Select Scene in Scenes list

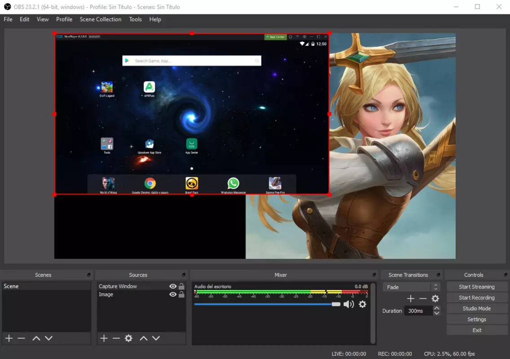[x=46, y=286]
